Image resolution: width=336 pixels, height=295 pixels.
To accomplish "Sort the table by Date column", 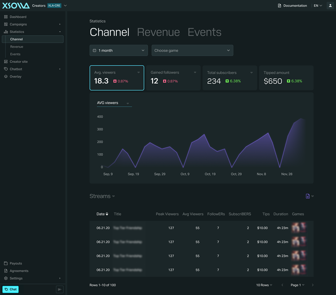I will [x=102, y=214].
